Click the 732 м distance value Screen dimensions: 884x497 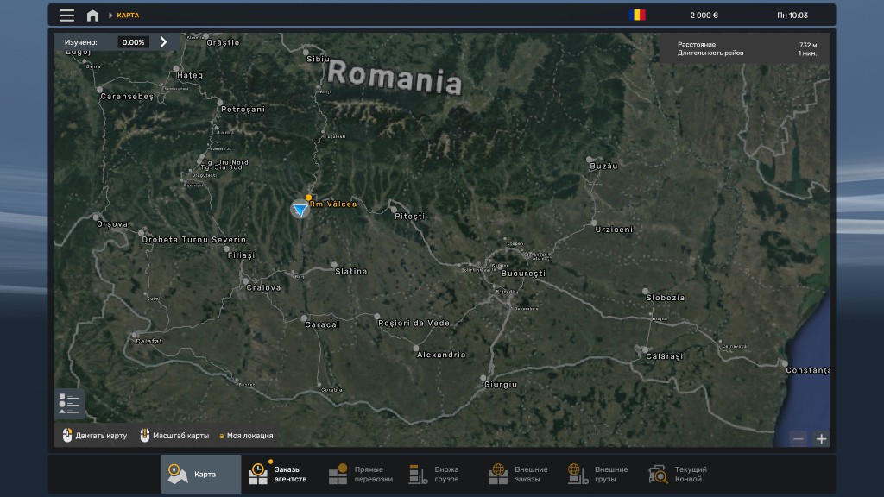click(808, 45)
